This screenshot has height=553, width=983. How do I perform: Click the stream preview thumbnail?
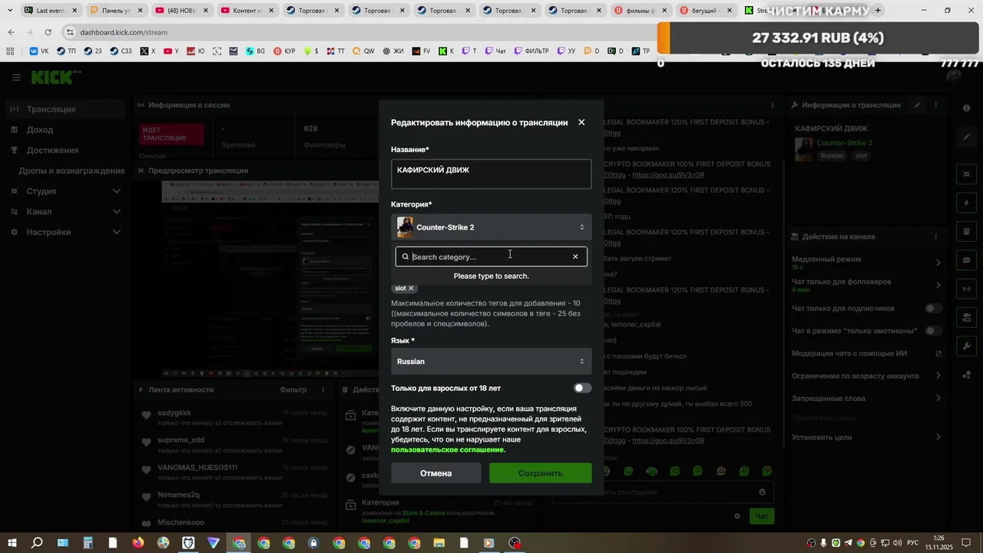pyautogui.click(x=269, y=278)
